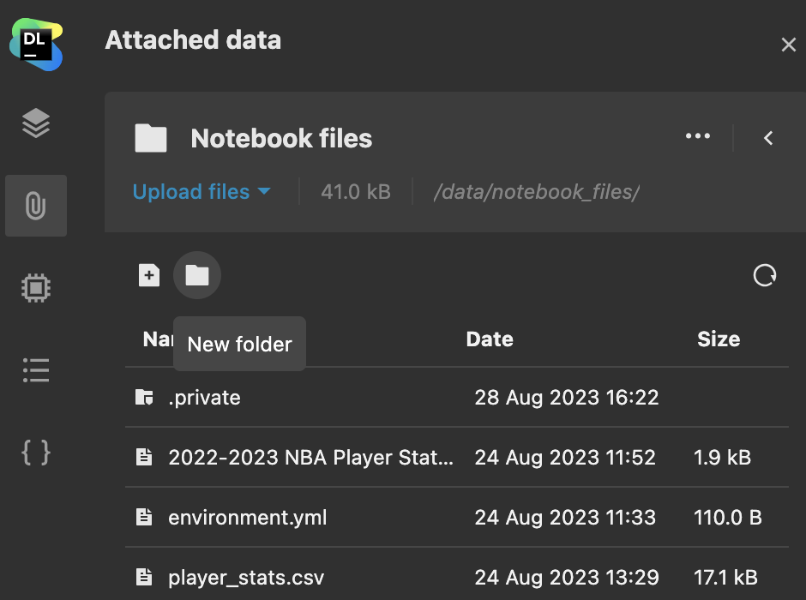
Task: Sort files by the Date column header
Action: click(490, 339)
